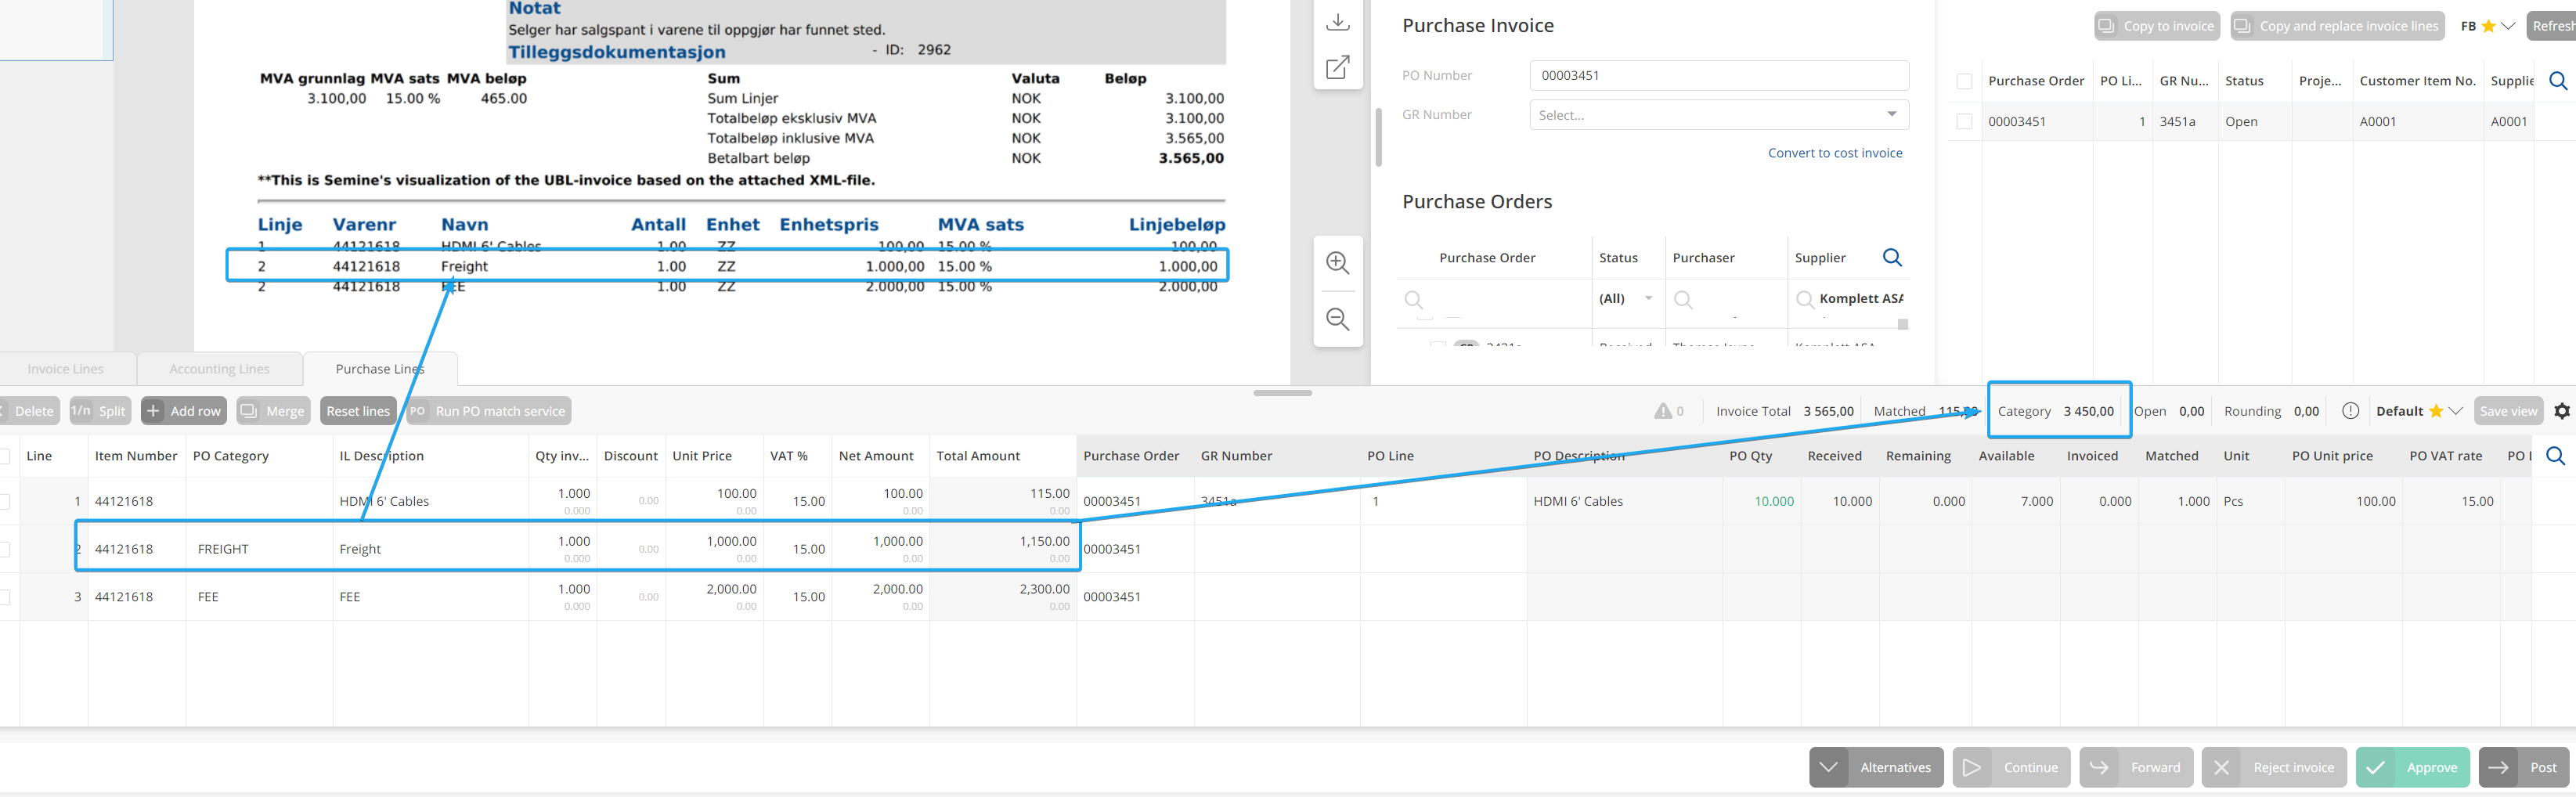2576x797 pixels.
Task: Open the Accounting Lines tab
Action: point(219,369)
